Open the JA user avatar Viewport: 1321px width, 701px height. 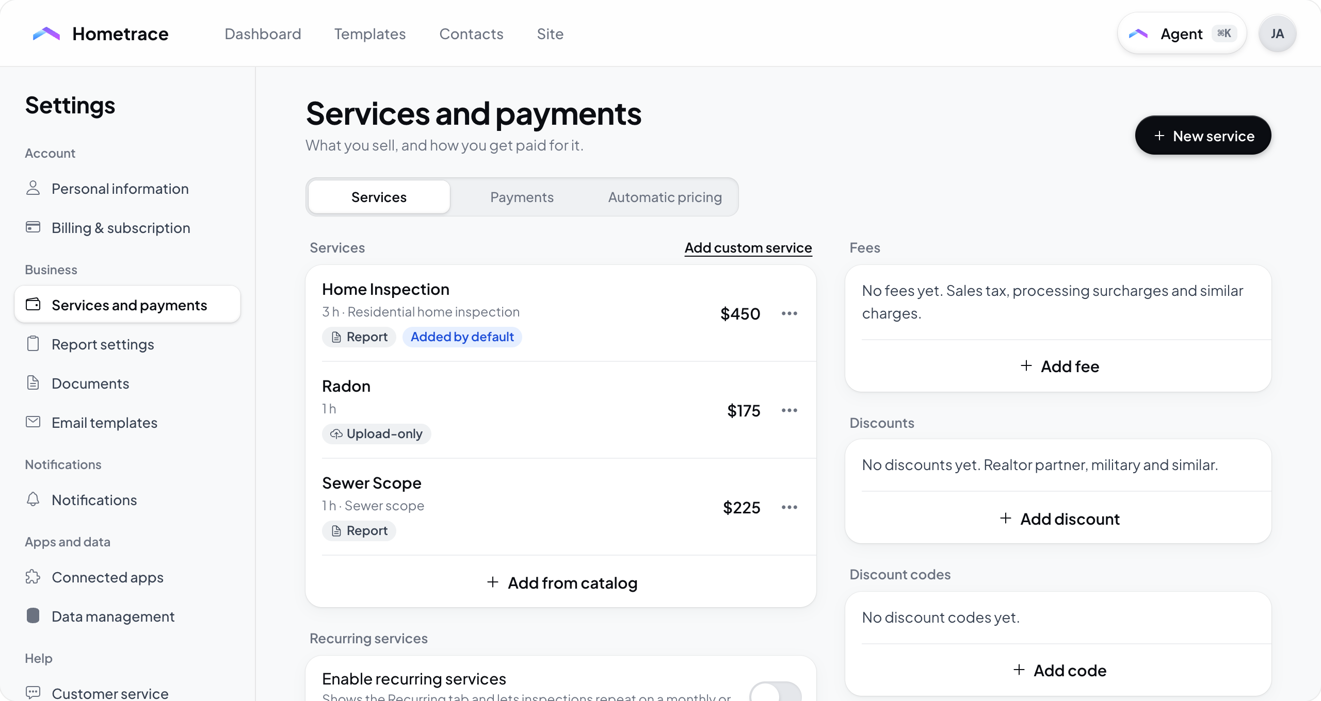coord(1277,34)
